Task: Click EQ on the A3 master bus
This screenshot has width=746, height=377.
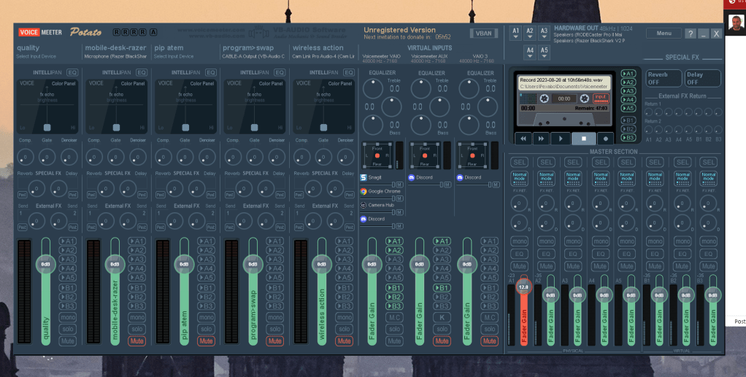Action: [x=573, y=254]
